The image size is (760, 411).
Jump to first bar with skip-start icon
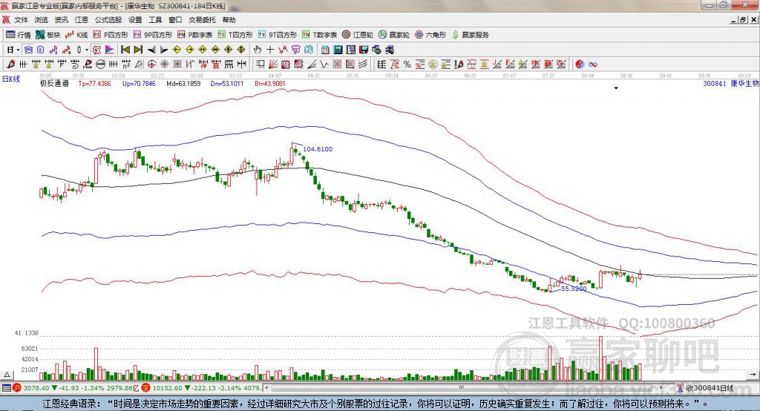tap(125, 50)
